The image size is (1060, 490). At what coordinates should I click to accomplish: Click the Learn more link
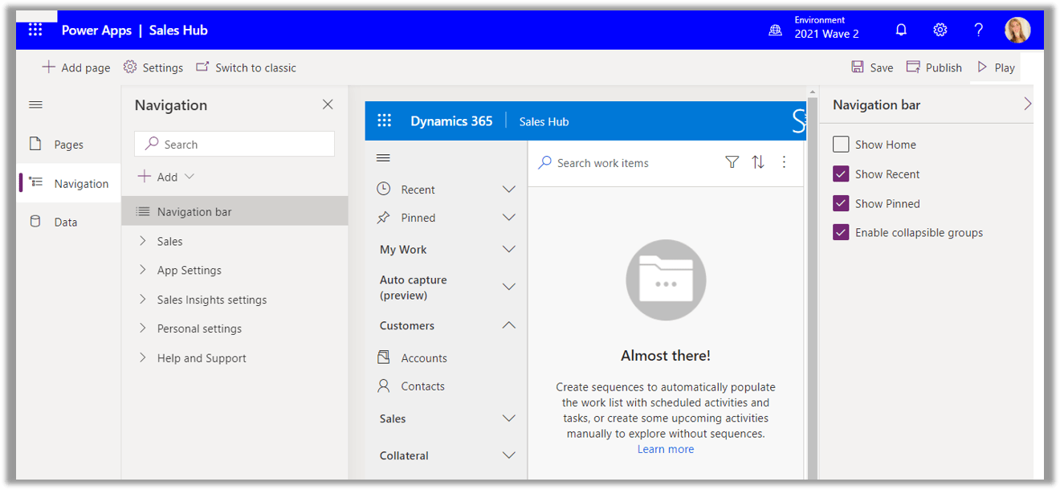666,449
